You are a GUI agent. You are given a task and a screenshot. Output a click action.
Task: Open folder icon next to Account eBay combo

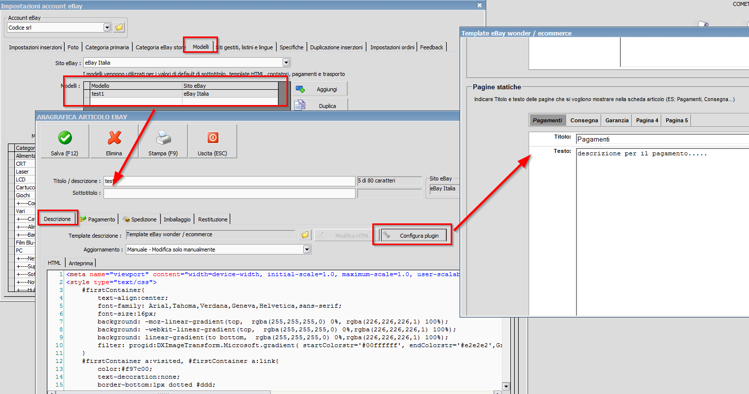[119, 27]
